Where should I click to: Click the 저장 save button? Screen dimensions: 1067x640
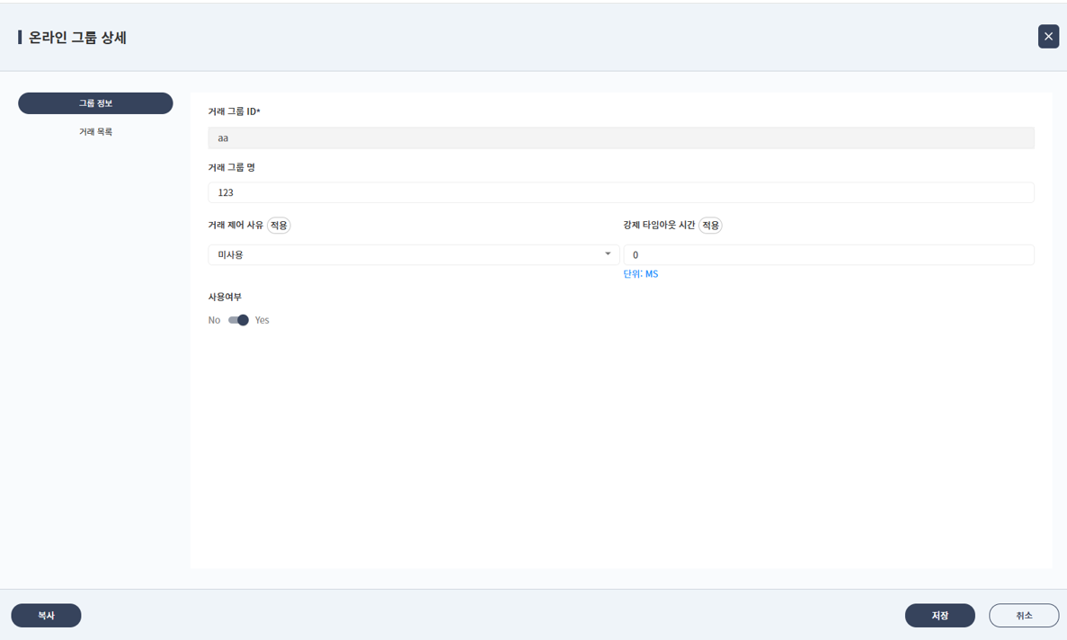pyautogui.click(x=939, y=615)
